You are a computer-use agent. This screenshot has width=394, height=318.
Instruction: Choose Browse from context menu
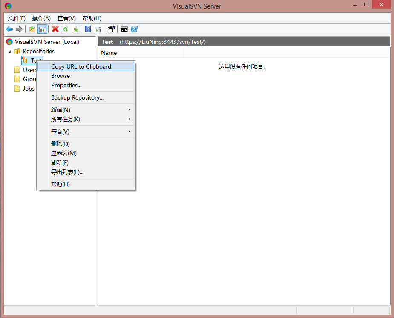click(x=86, y=76)
